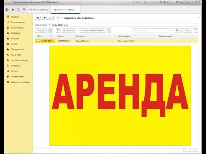Go up one page in list navigation

189,150
